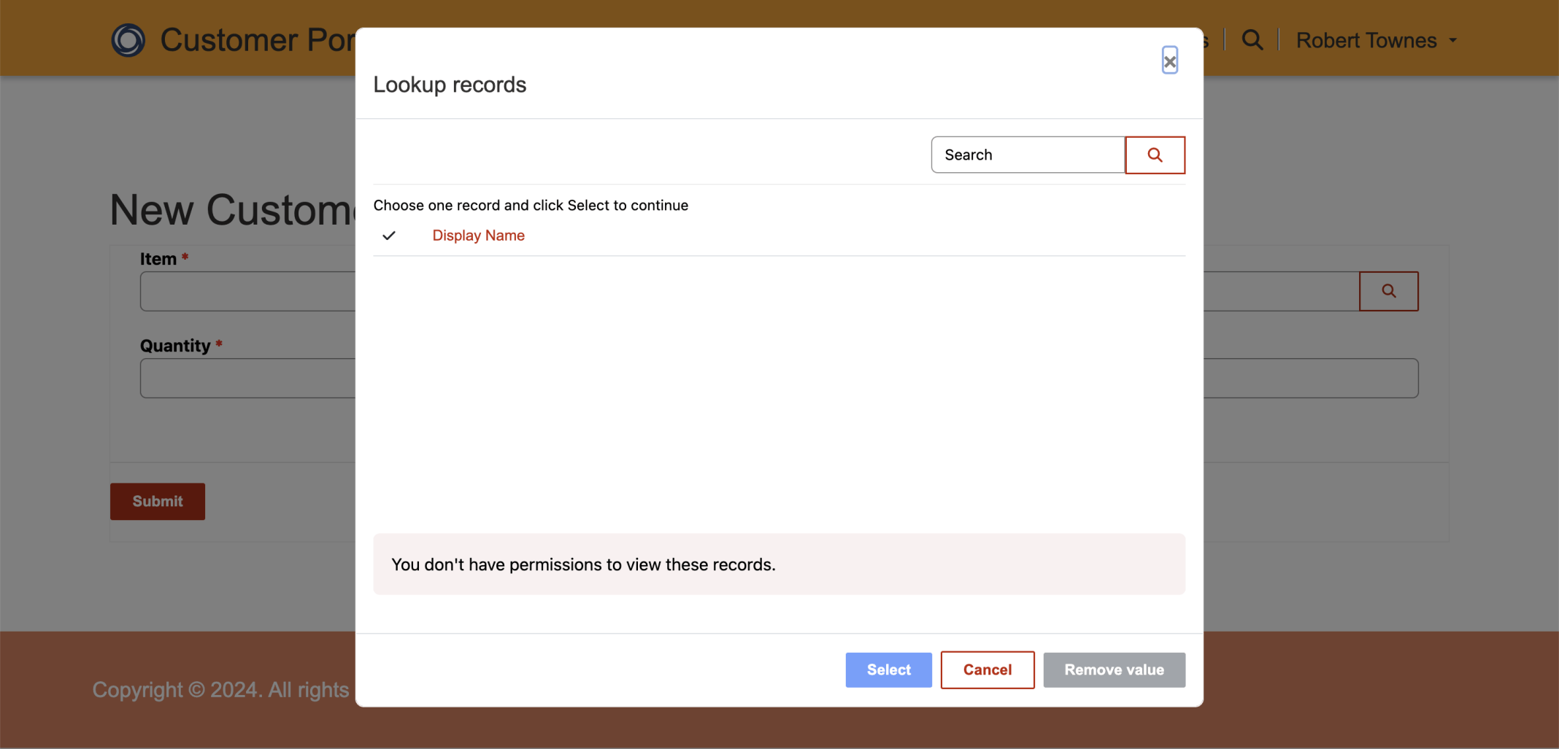Click the Remove value button
Screen dimensions: 1559x749
[1114, 670]
